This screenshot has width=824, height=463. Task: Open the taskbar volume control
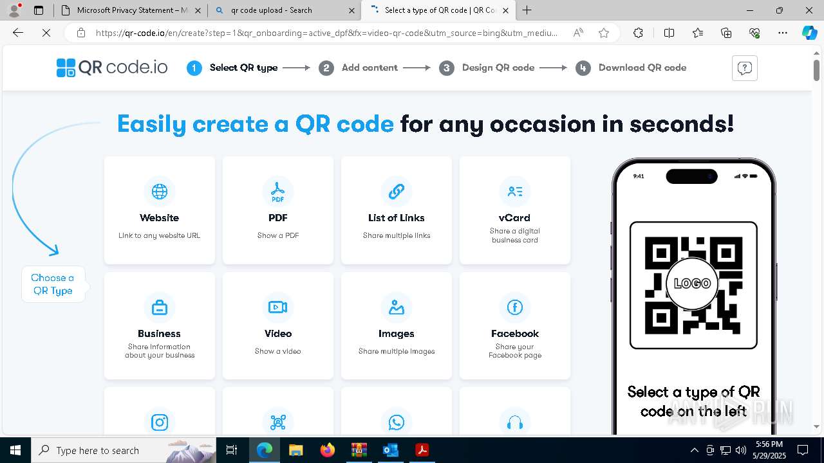[741, 450]
